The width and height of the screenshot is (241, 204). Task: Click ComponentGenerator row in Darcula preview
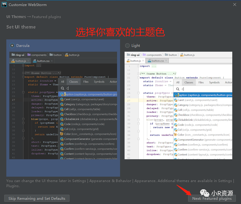point(88,139)
